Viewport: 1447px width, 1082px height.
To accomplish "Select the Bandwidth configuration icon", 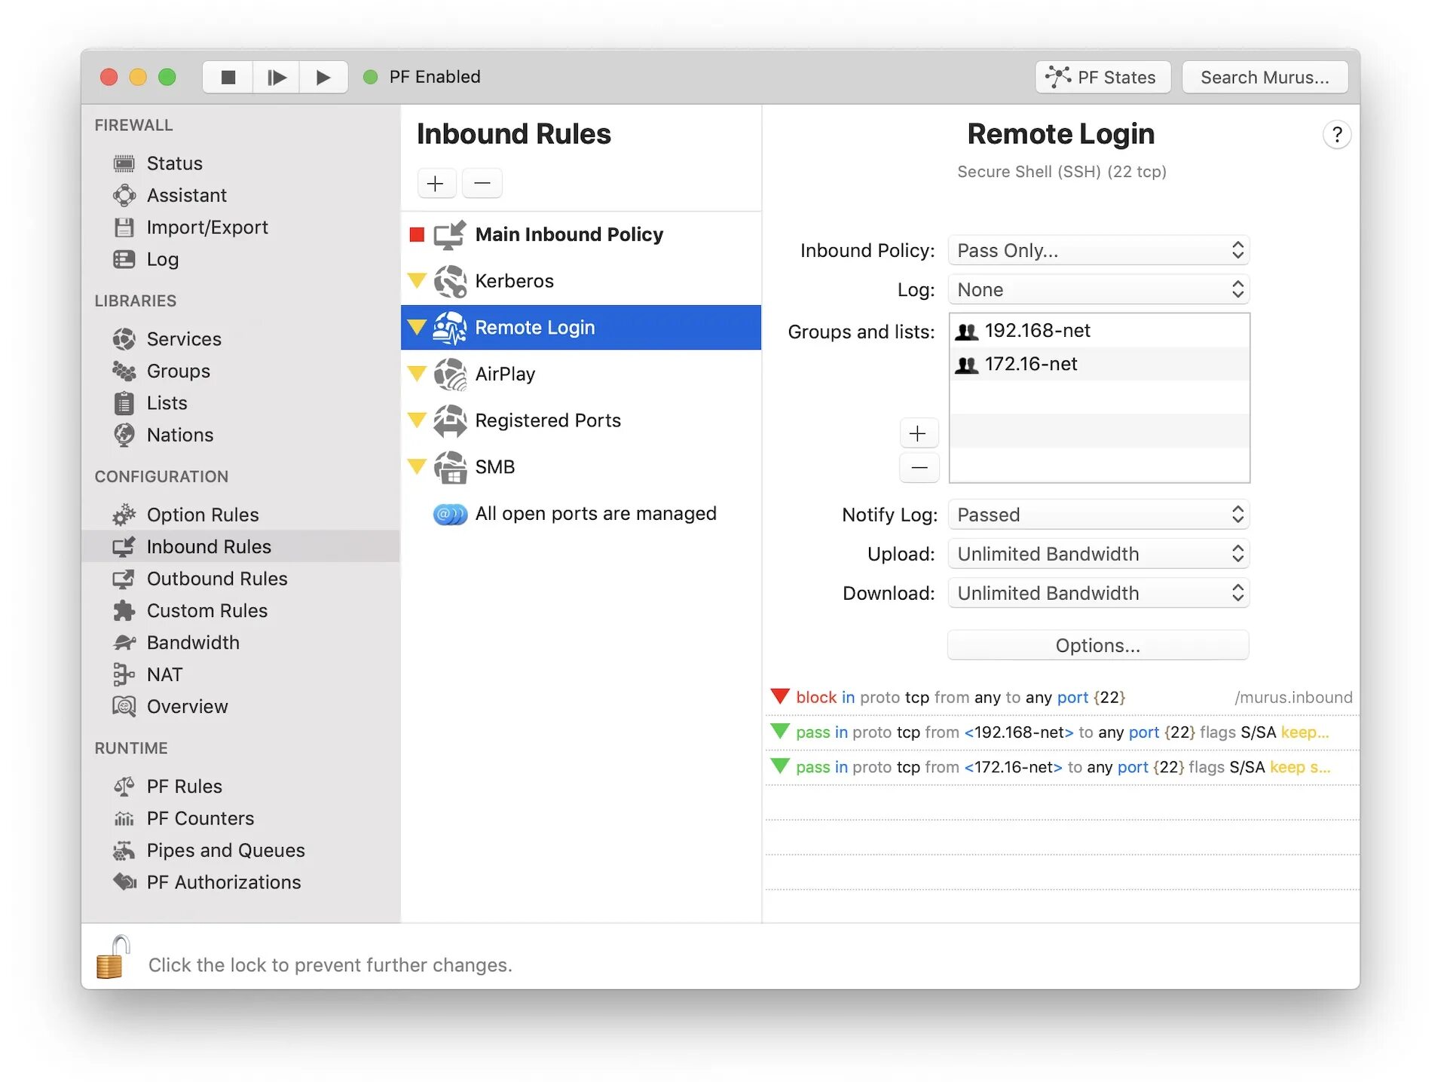I will [x=125, y=642].
